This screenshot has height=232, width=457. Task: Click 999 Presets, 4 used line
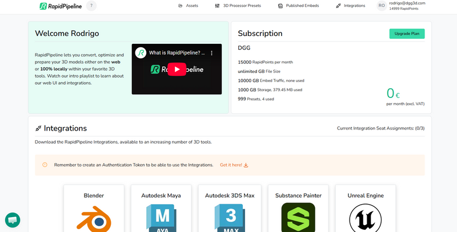256,99
